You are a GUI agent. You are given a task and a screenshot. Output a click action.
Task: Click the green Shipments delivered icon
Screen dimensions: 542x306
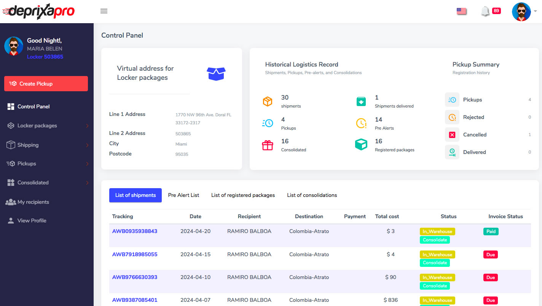point(361,101)
